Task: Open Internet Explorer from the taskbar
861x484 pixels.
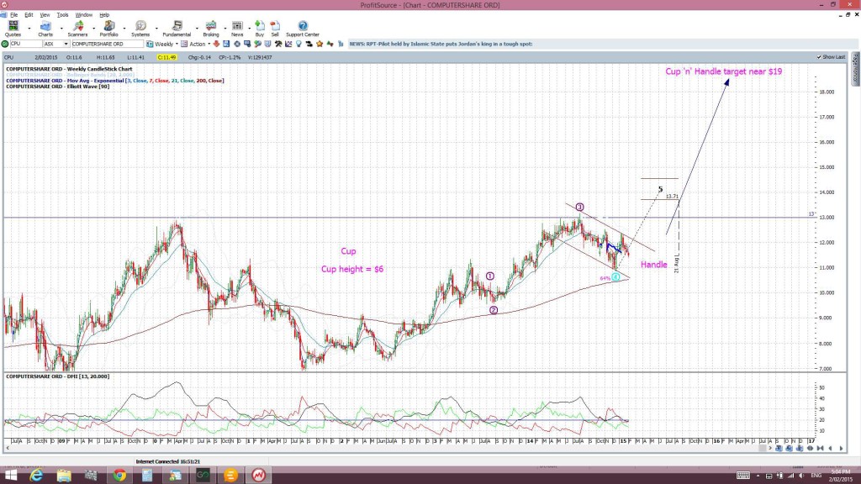Action: point(36,476)
